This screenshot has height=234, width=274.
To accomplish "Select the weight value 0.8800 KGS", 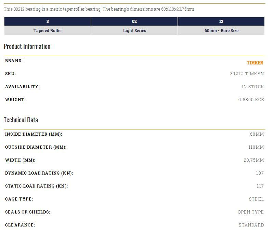I will tap(251, 100).
